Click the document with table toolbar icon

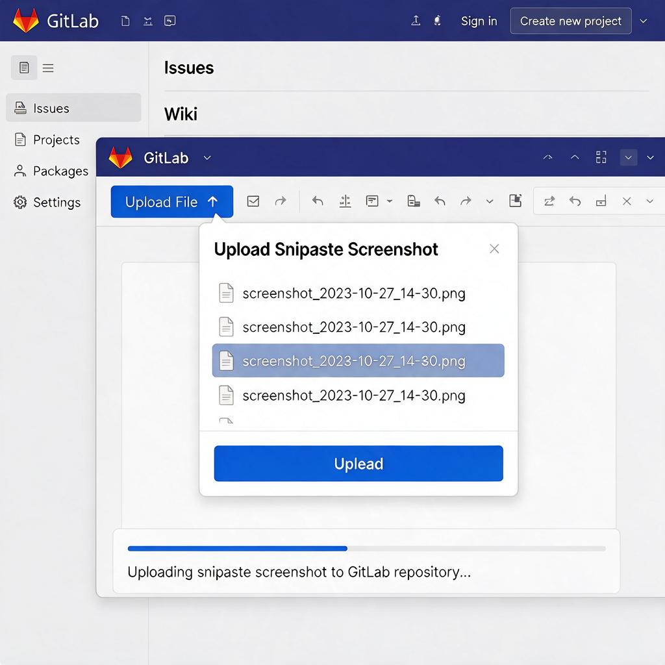click(414, 201)
